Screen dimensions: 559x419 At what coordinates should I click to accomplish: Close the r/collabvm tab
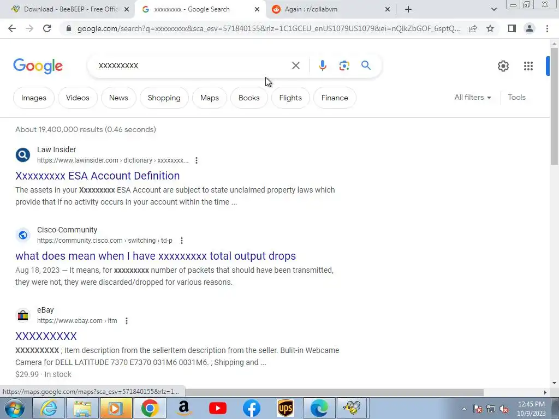[x=388, y=9]
